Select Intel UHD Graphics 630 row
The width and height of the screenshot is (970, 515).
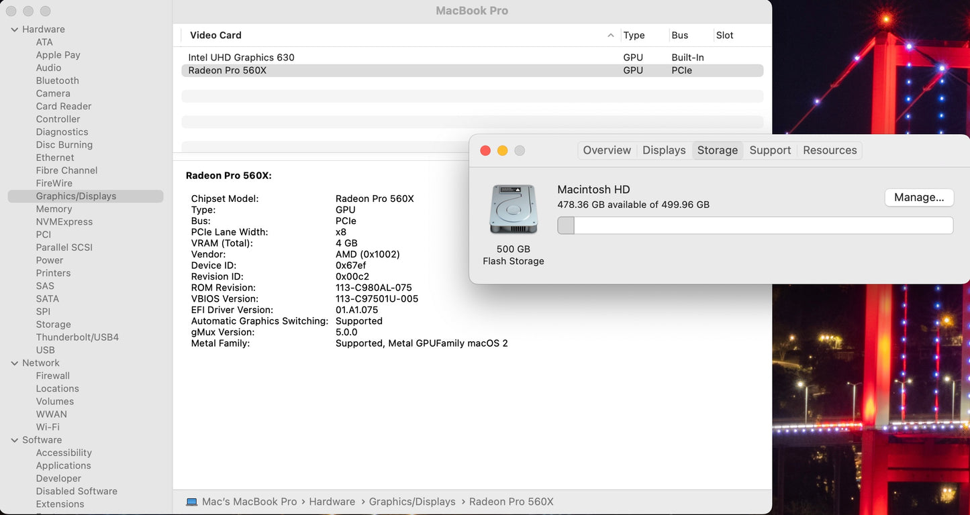click(x=242, y=58)
